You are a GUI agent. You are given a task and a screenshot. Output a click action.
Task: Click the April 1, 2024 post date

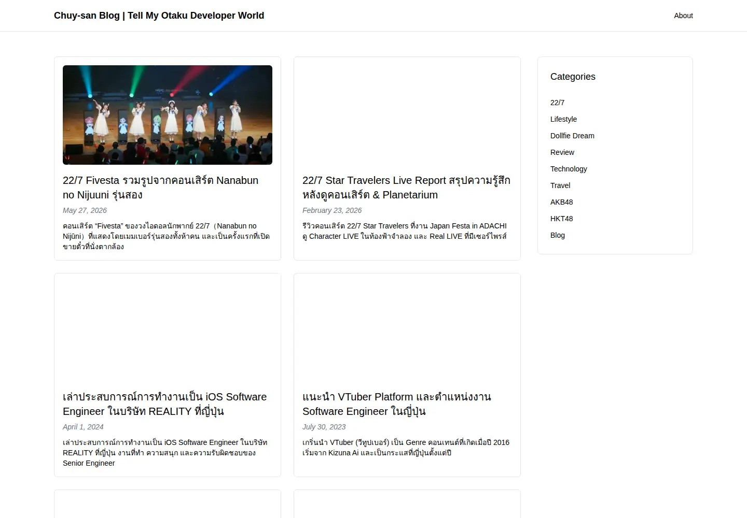83,427
